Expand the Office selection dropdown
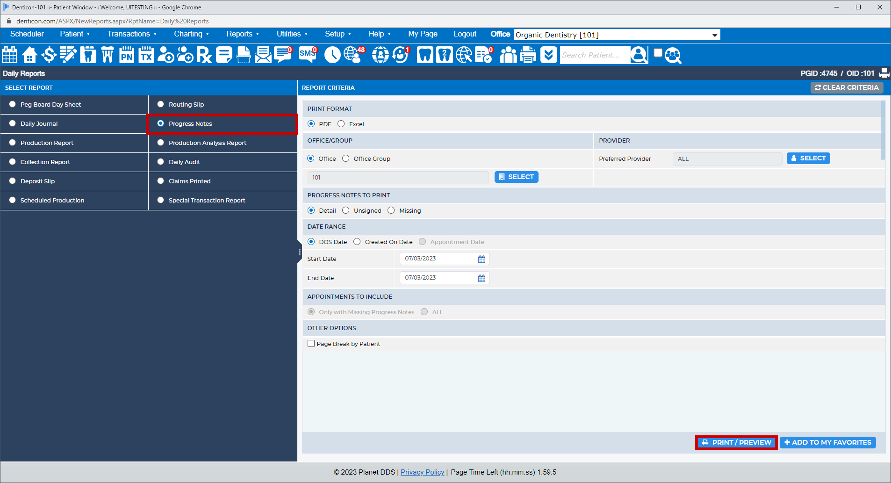Viewport: 891px width, 483px height. pyautogui.click(x=714, y=35)
